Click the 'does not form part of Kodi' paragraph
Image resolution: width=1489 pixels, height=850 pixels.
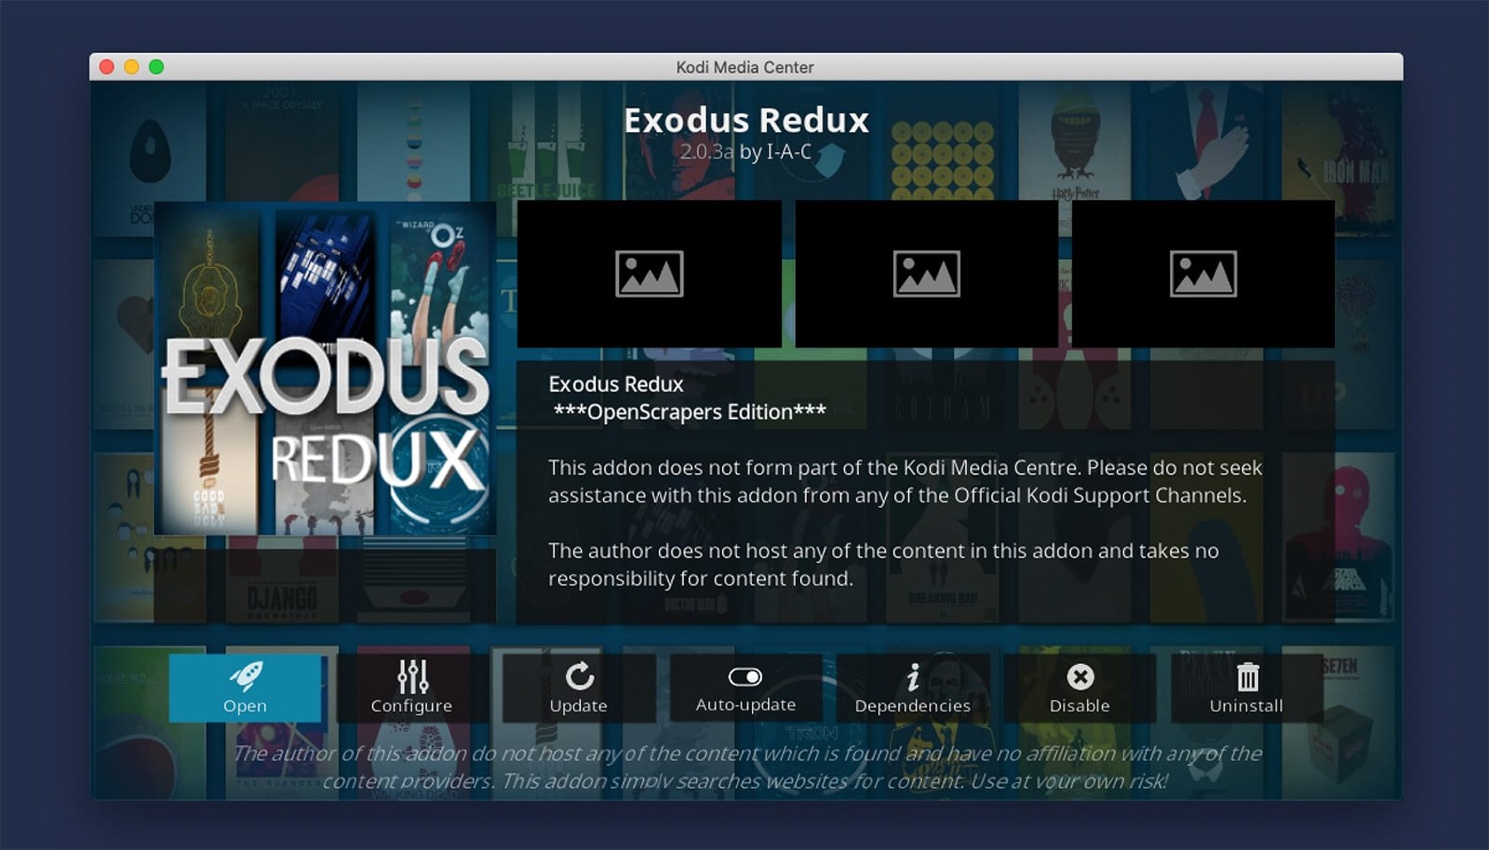[905, 481]
